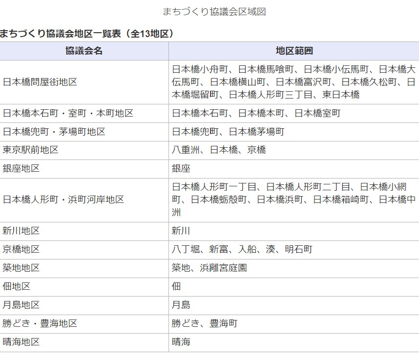
Task: Select the 月島地区 cell
Action: (x=21, y=305)
